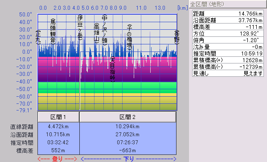This screenshot has height=162, width=267.
Task: Select the 沿面距離 37.767km row
Action: click(228, 20)
